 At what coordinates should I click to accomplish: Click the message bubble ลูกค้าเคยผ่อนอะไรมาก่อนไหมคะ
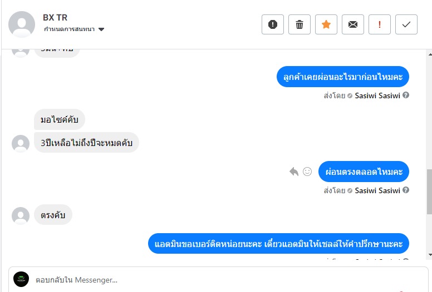(x=342, y=77)
